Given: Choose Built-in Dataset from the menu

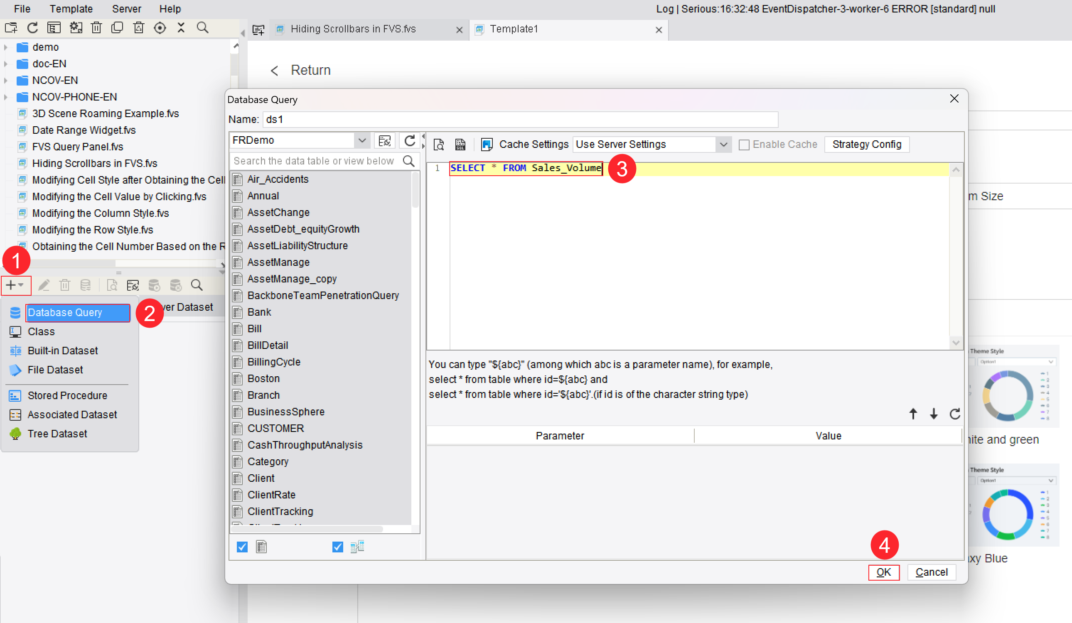Looking at the screenshot, I should [62, 351].
